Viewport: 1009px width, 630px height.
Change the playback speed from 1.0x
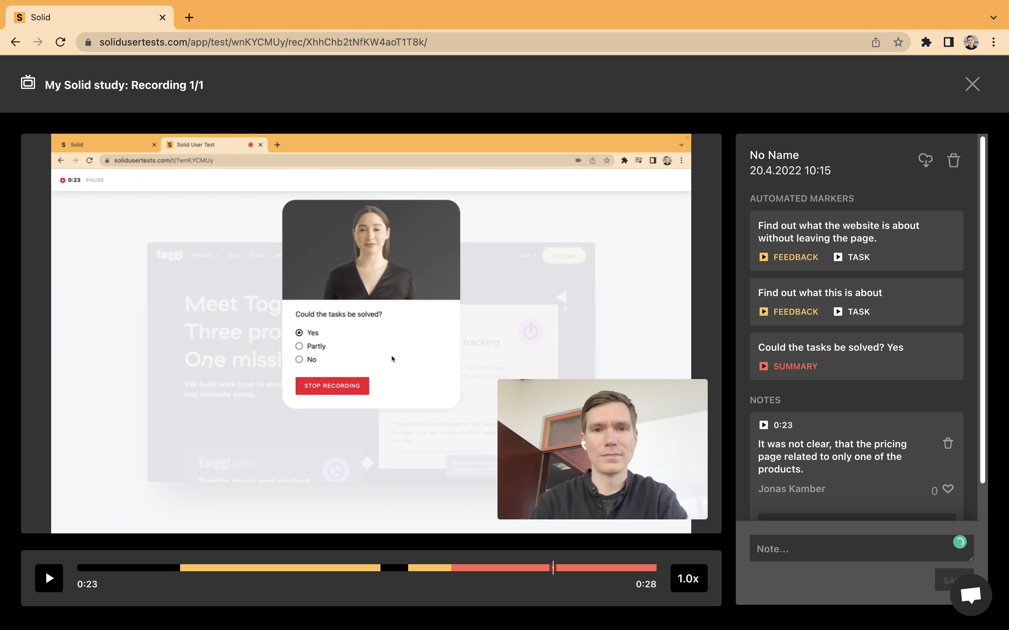[x=688, y=578]
